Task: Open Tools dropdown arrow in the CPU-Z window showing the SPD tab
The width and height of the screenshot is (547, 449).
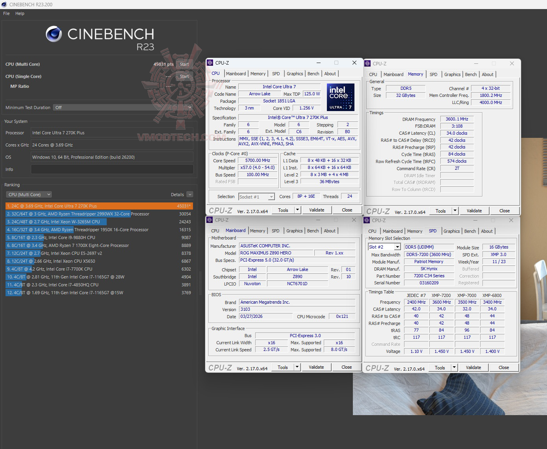Action: point(454,368)
